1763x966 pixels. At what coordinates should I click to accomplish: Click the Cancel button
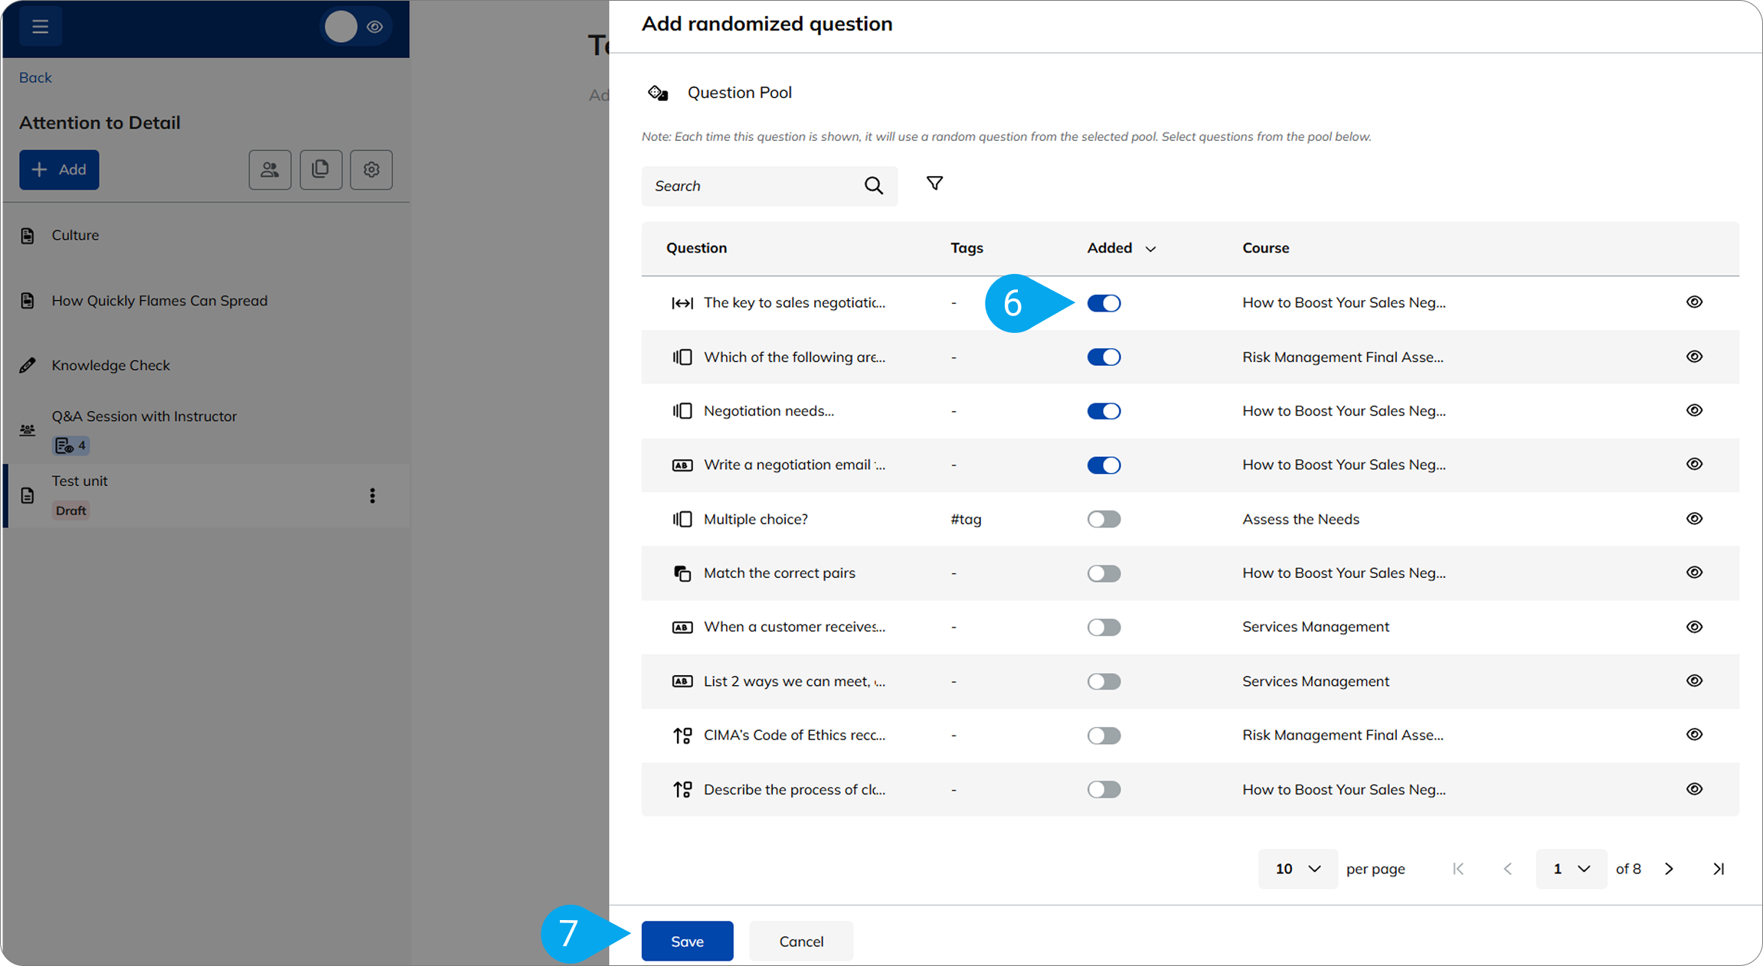801,942
